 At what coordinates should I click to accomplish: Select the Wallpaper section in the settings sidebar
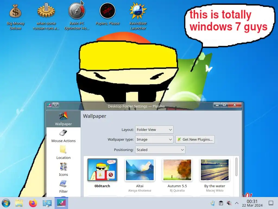click(64, 119)
